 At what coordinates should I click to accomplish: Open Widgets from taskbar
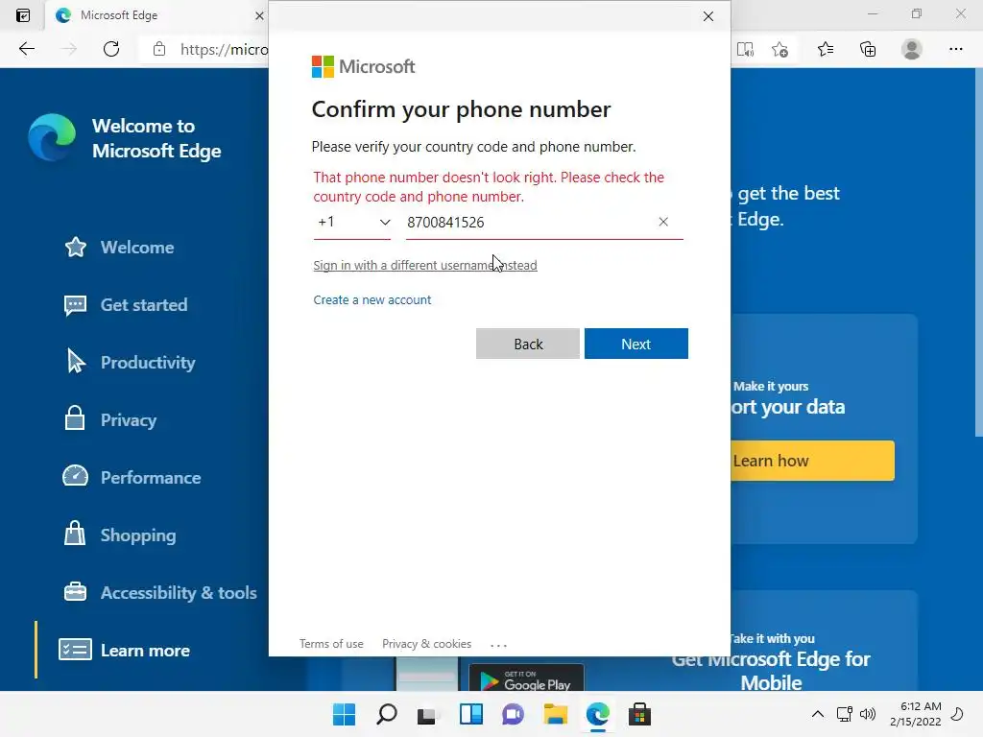click(x=470, y=714)
